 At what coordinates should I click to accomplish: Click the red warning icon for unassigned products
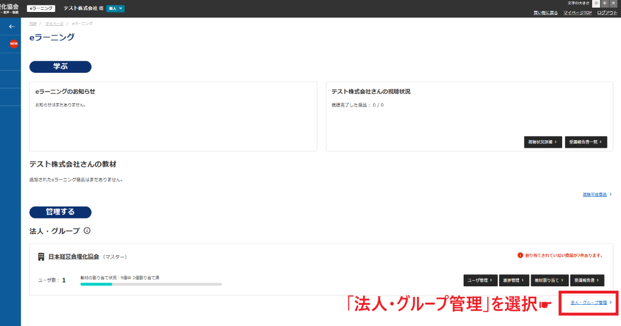pyautogui.click(x=520, y=255)
